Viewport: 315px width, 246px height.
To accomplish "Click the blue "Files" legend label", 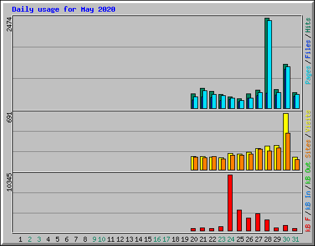I will point(308,49).
